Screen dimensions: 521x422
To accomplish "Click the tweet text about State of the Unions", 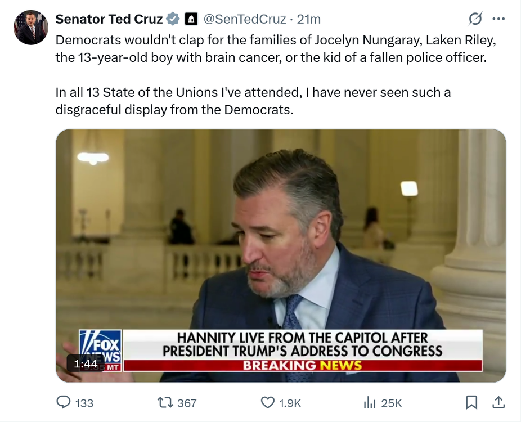I will point(253,100).
